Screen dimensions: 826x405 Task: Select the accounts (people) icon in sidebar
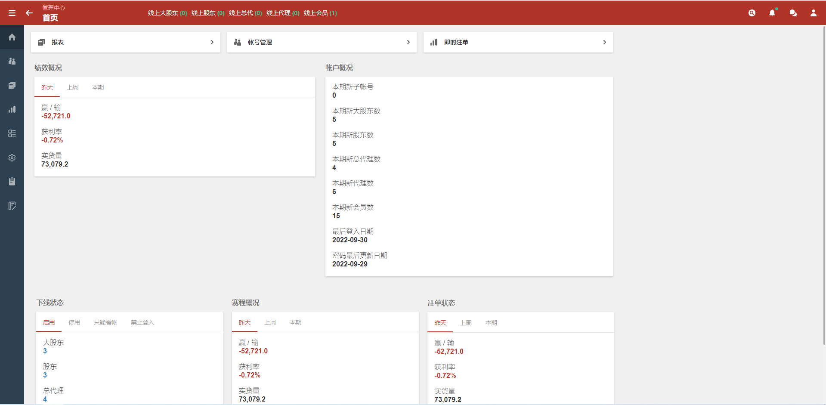click(12, 61)
